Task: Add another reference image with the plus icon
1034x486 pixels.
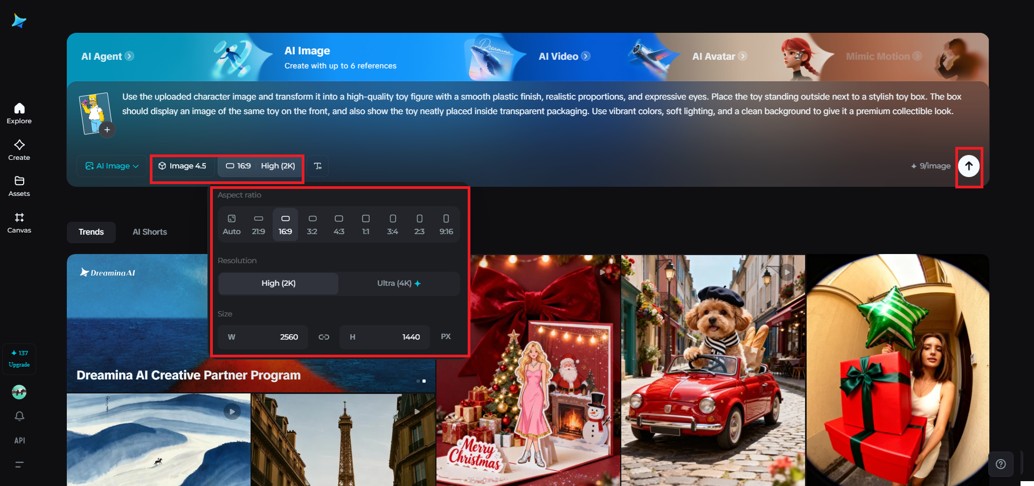Action: [107, 130]
